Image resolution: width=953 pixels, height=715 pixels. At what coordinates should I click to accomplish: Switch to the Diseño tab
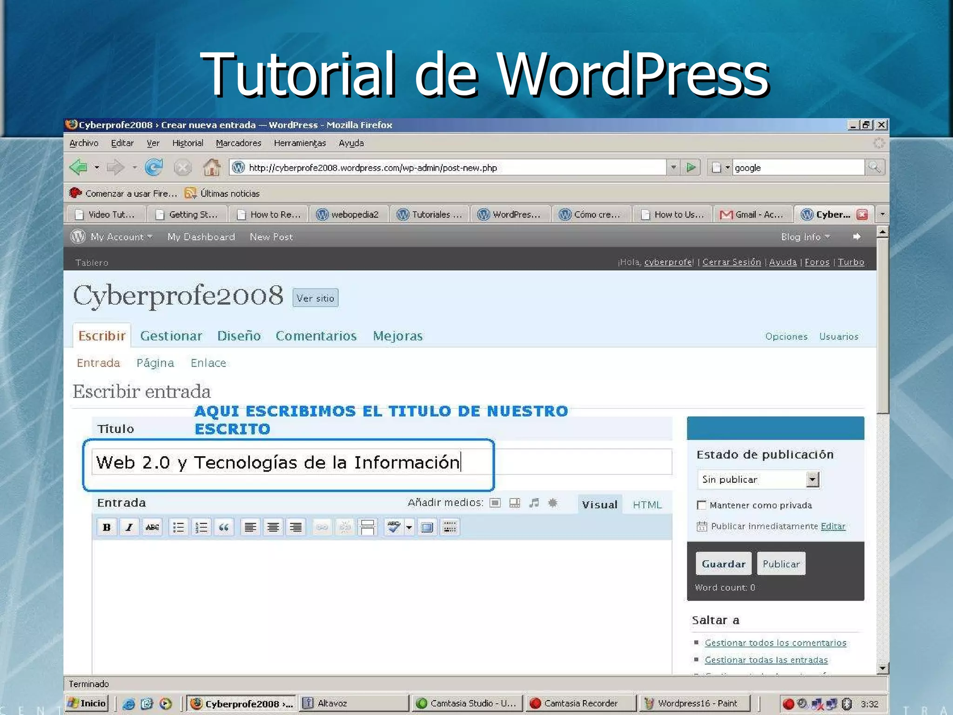tap(239, 336)
